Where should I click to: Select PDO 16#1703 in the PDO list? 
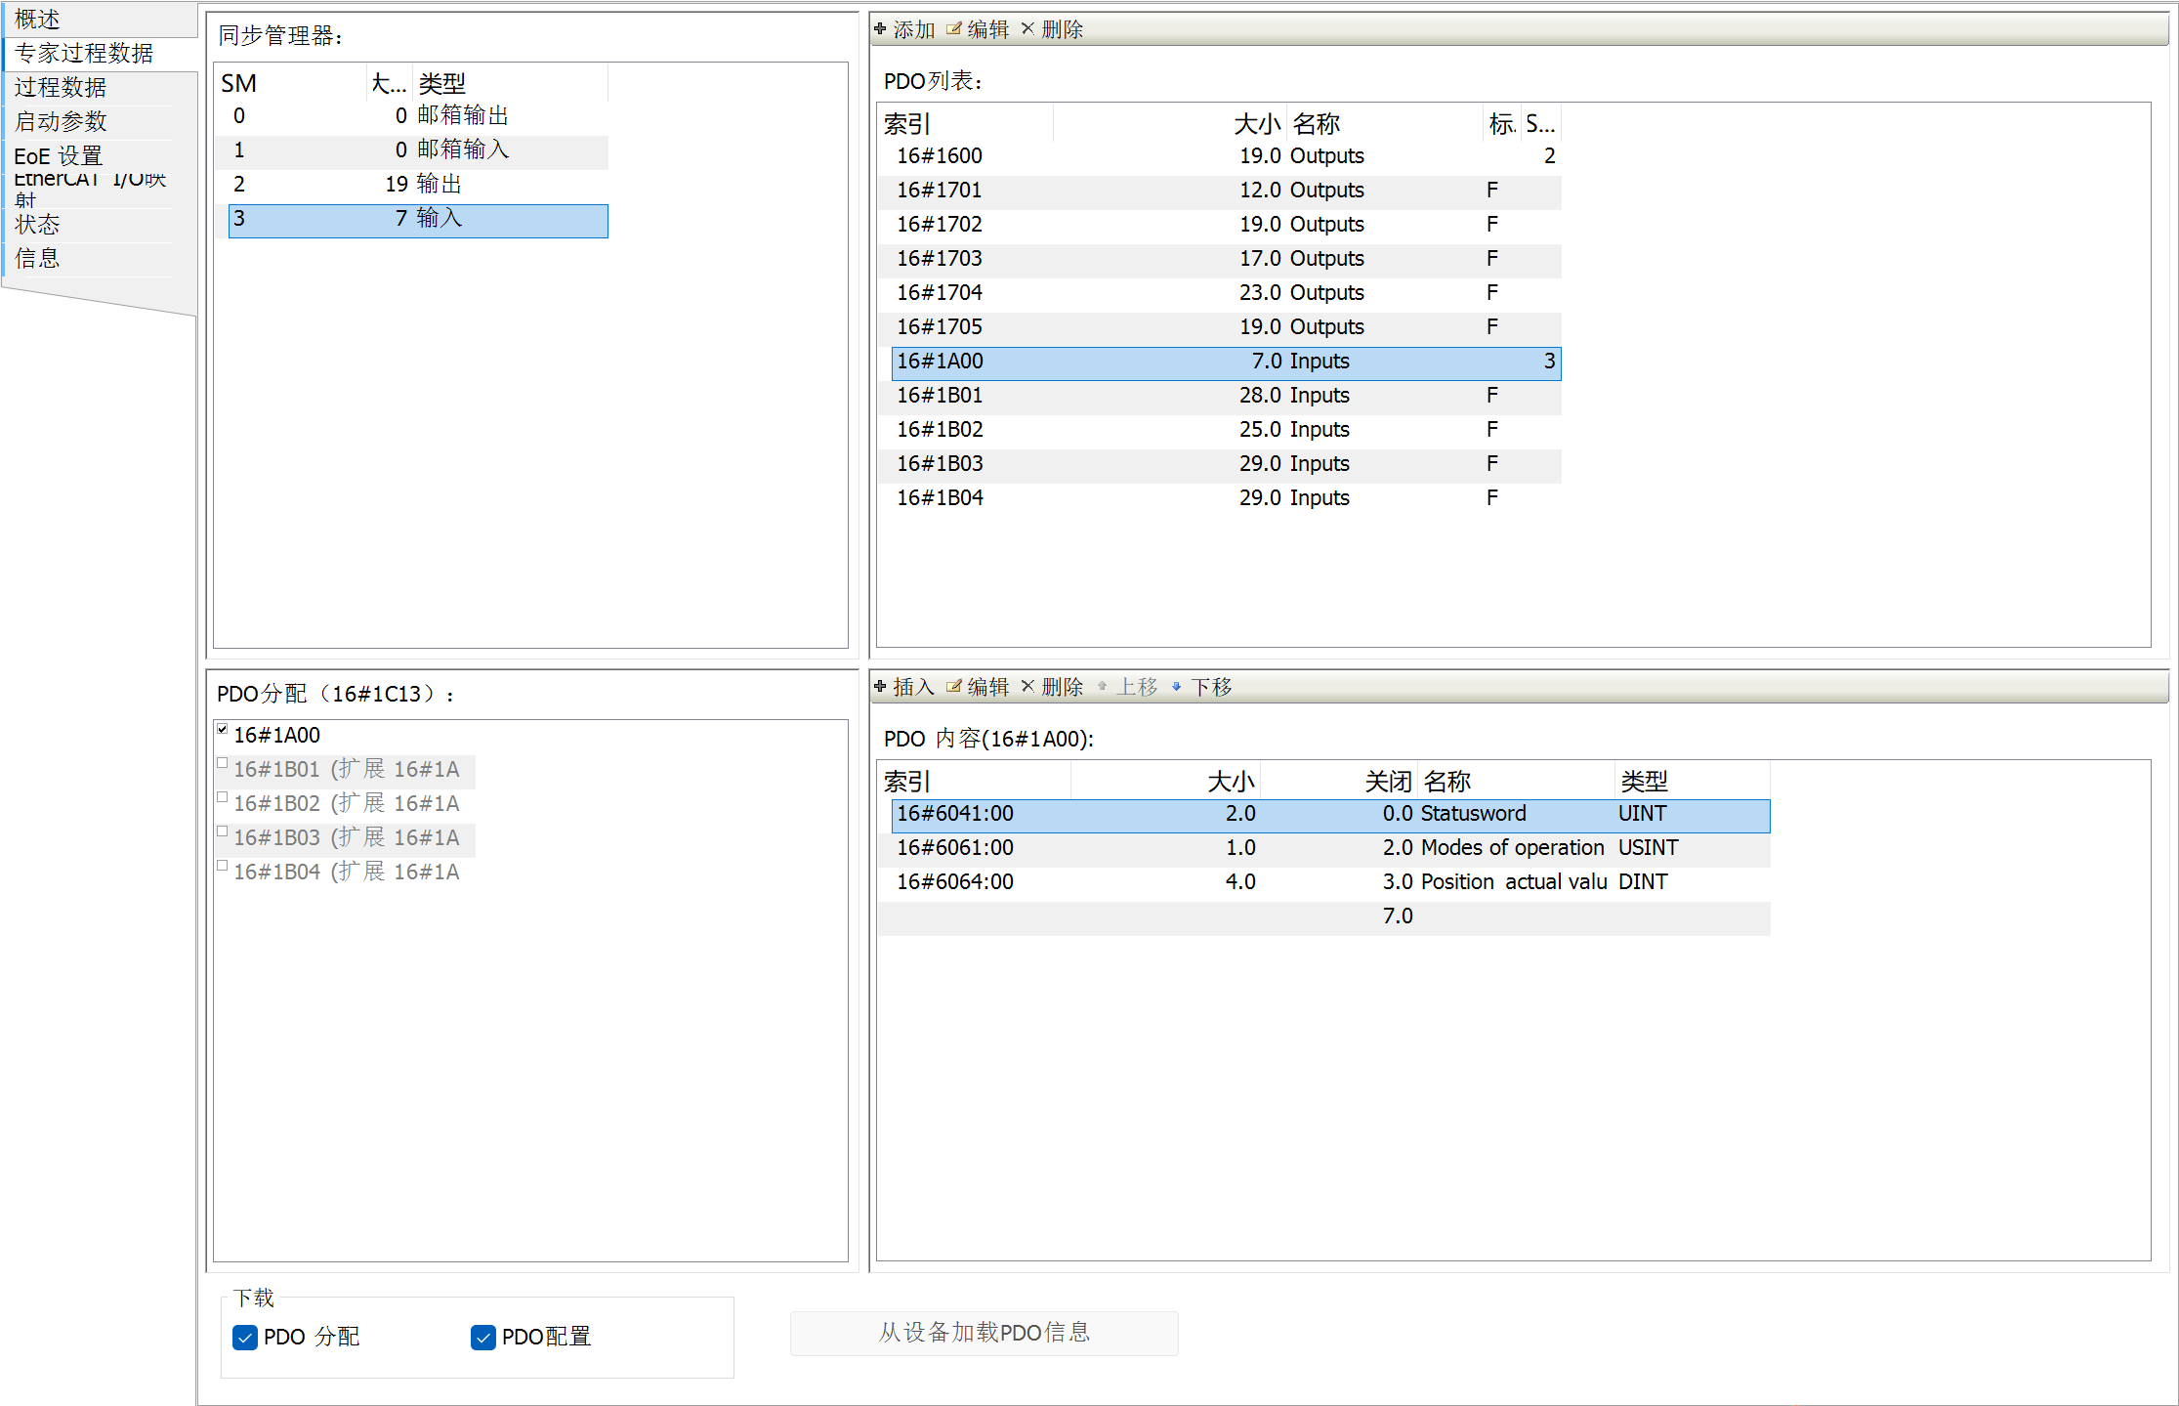[x=1226, y=259]
